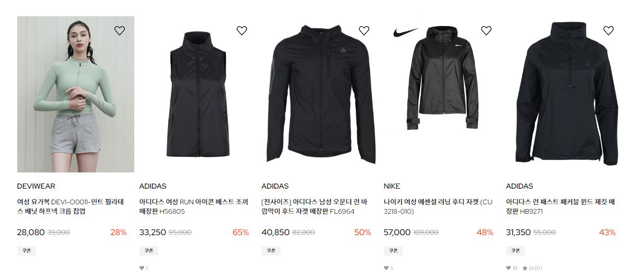The image size is (630, 278).
Task: Click the Nike CU3218-010 product title
Action: pyautogui.click(x=438, y=206)
